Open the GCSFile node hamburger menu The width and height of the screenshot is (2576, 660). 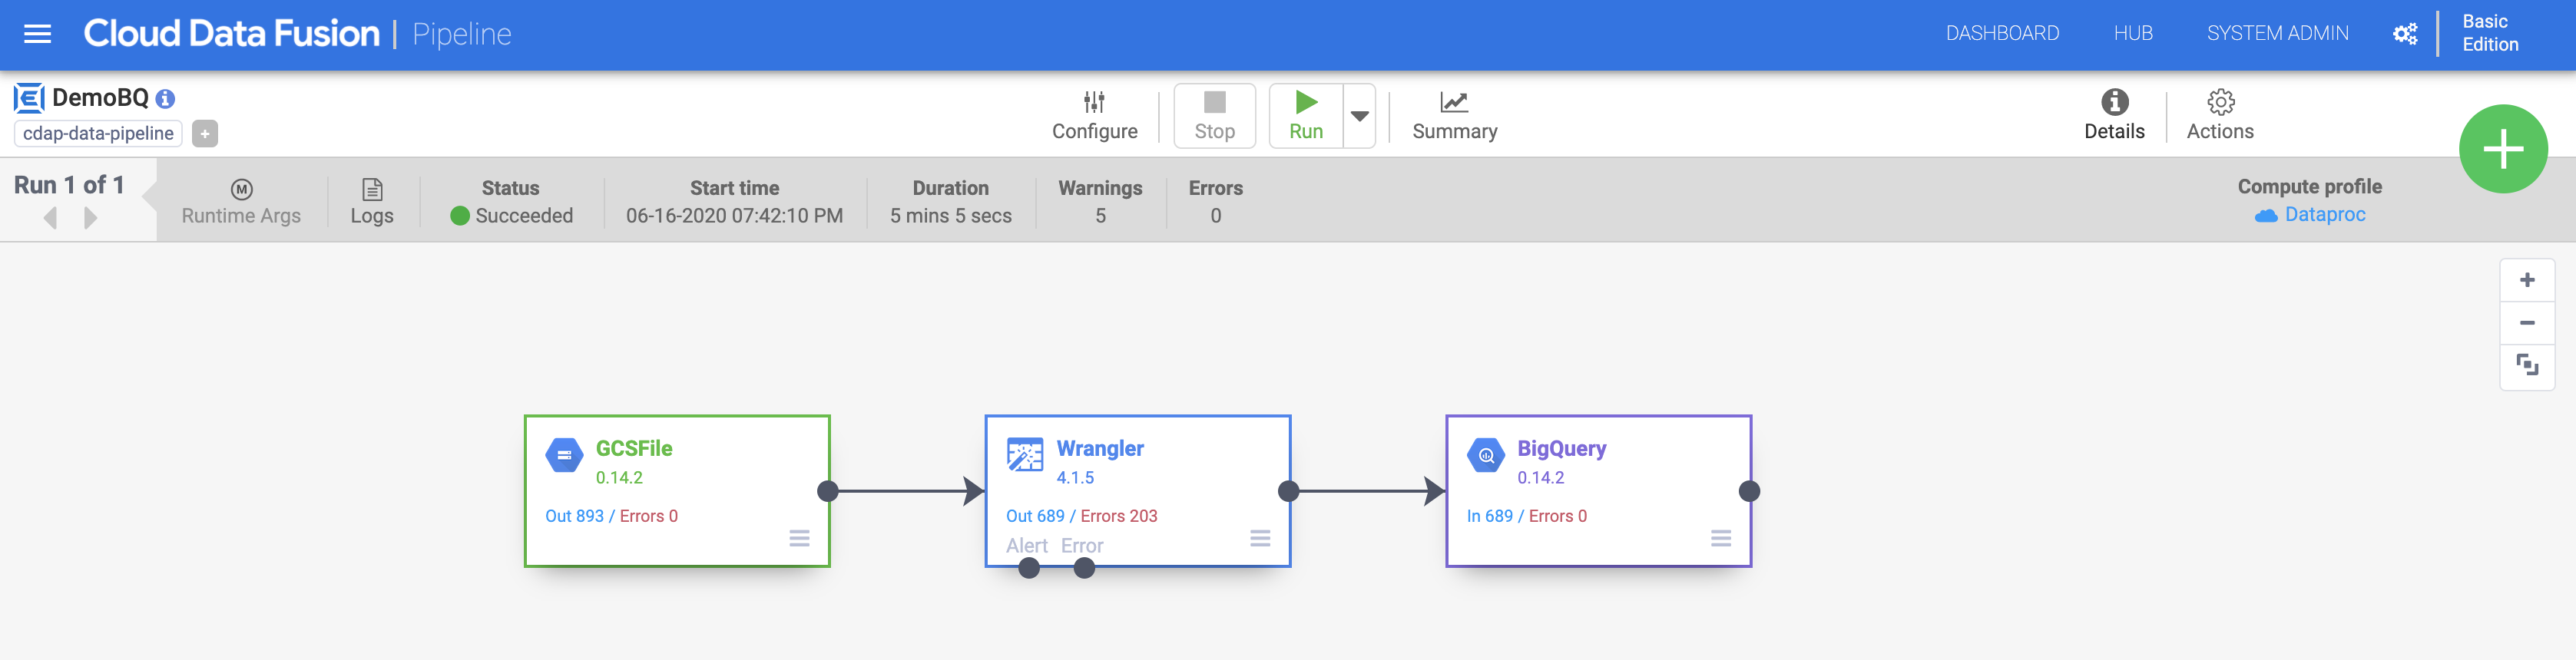(x=799, y=538)
